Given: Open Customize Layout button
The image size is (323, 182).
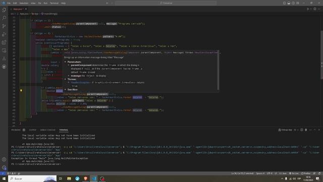Looking at the screenshot, I should [x=297, y=3].
